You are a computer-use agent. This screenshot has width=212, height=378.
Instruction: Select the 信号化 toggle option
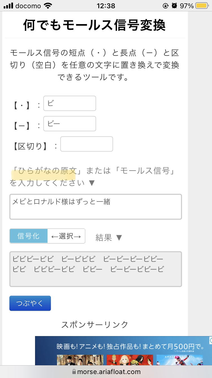[x=29, y=236]
